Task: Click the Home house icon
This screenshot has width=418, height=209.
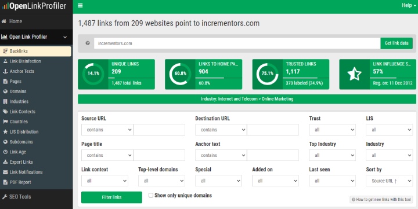Action: coord(4,21)
